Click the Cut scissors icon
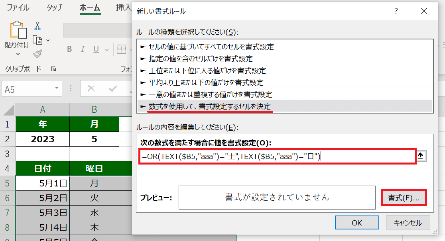 coord(37,26)
